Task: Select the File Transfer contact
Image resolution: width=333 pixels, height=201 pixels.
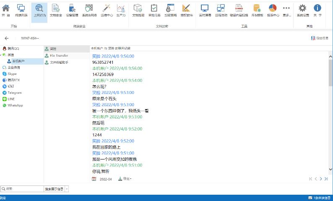Action: tap(59, 55)
